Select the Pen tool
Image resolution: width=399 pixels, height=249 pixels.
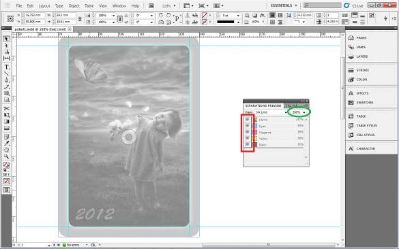tap(6, 80)
